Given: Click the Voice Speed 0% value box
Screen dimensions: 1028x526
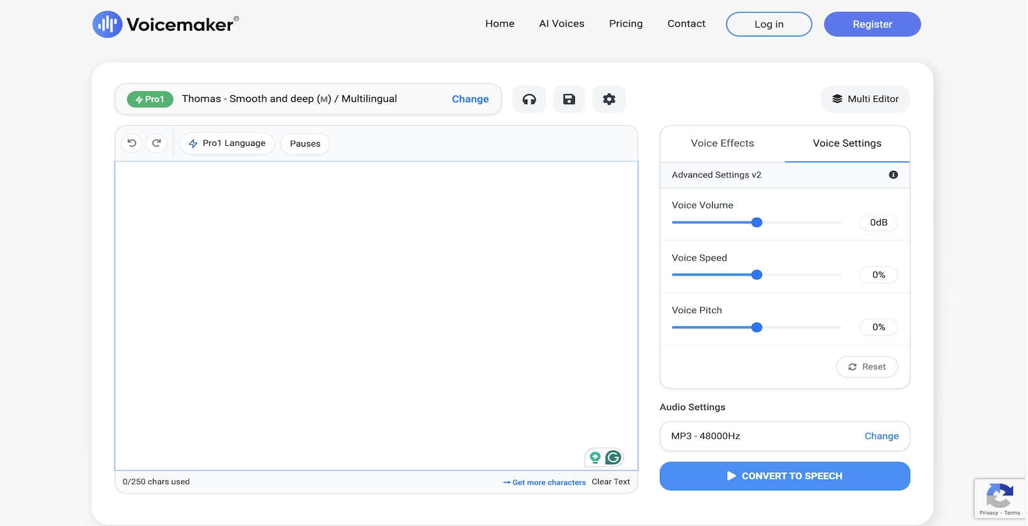Looking at the screenshot, I should 879,275.
